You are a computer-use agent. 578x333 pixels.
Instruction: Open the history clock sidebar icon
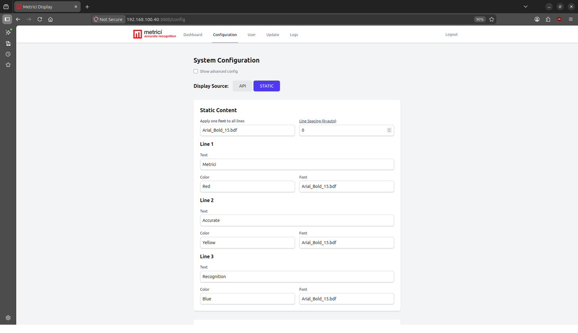point(8,54)
